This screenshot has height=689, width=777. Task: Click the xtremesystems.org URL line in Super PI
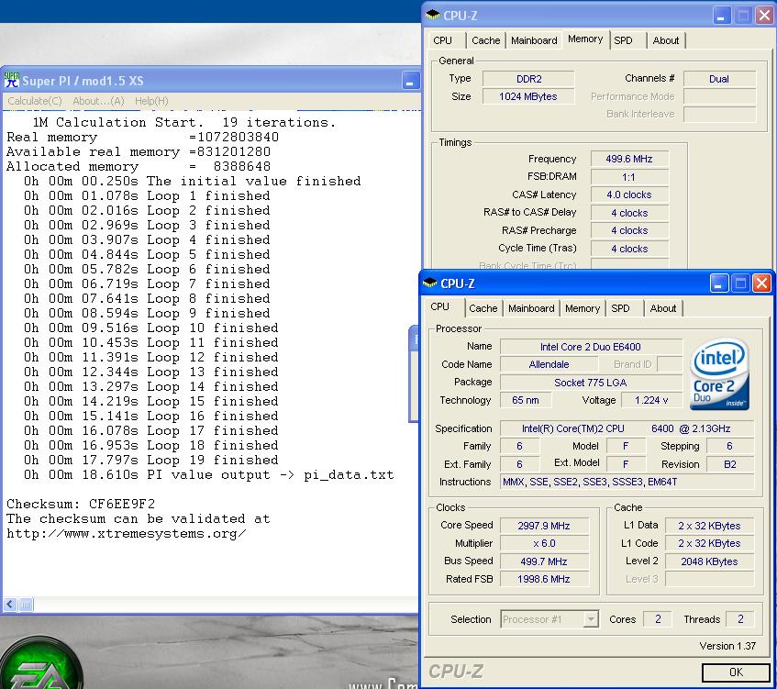tap(127, 534)
